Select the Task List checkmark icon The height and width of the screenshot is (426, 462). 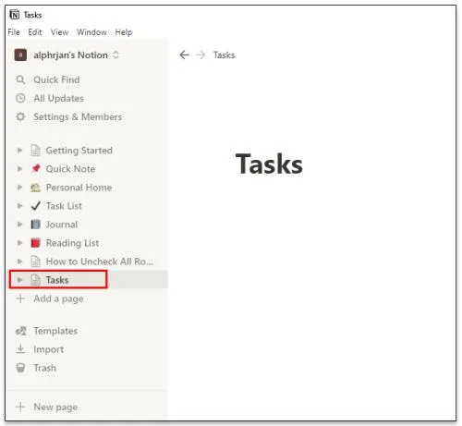tap(36, 206)
